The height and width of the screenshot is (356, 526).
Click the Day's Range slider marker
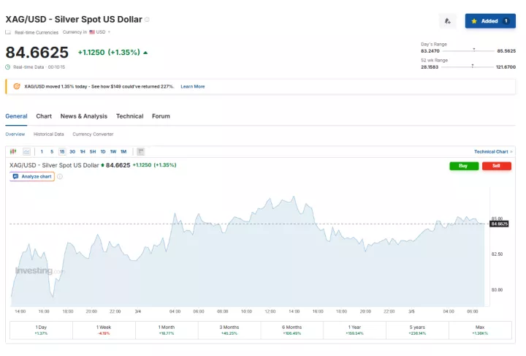(474, 50)
